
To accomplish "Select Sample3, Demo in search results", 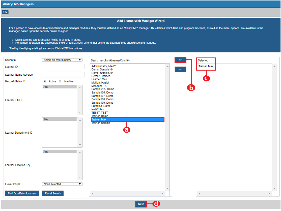I will pos(101,106).
